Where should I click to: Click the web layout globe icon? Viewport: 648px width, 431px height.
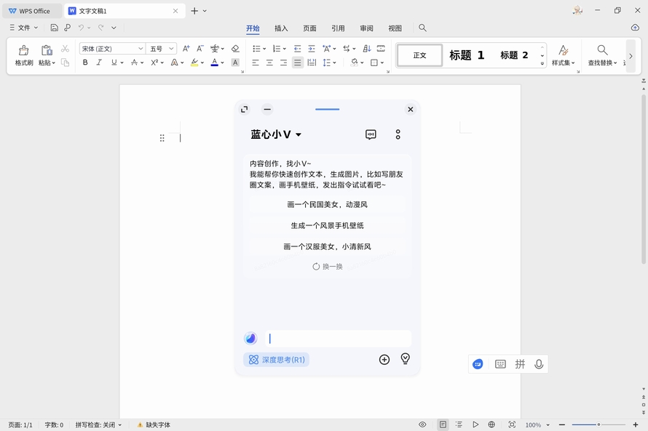coord(491,424)
